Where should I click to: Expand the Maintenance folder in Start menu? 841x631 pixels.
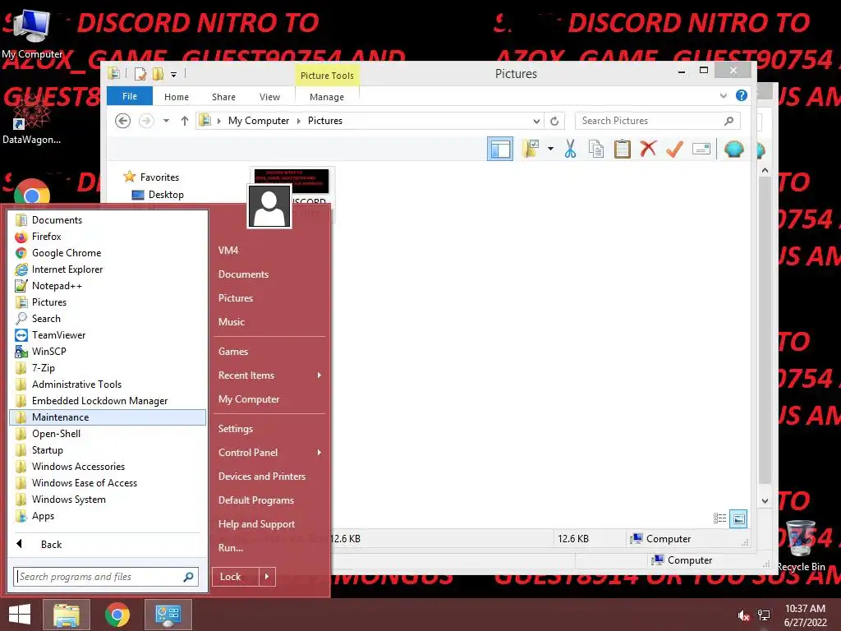[108, 417]
